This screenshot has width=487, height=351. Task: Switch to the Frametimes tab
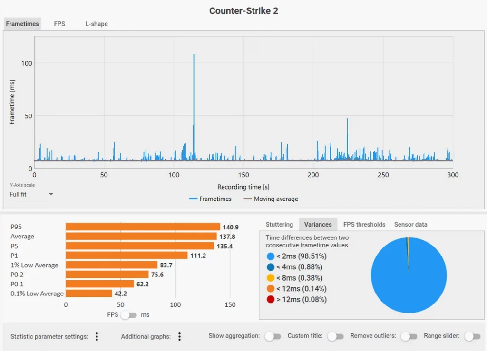tap(22, 24)
